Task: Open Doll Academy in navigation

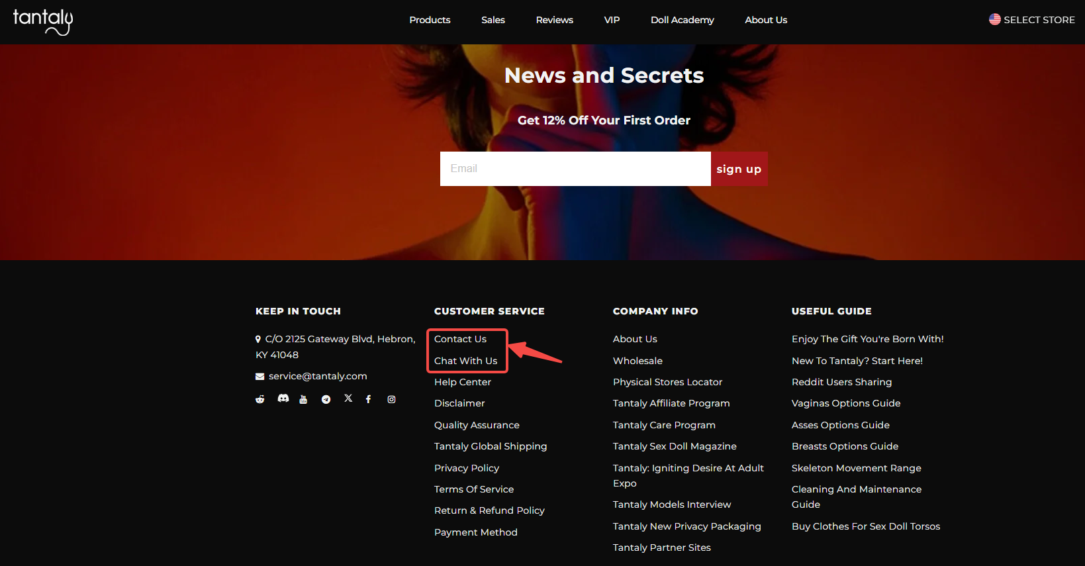Action: 683,20
